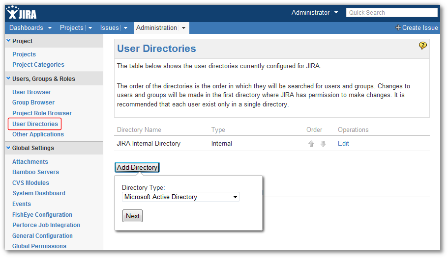Collapse the Users, Groups & Roles section
Viewport: 448px width, 258px height.
pyautogui.click(x=8, y=78)
